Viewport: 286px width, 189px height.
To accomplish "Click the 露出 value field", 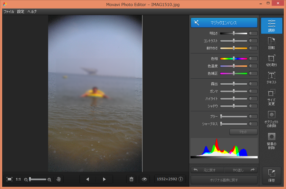I will [253, 84].
